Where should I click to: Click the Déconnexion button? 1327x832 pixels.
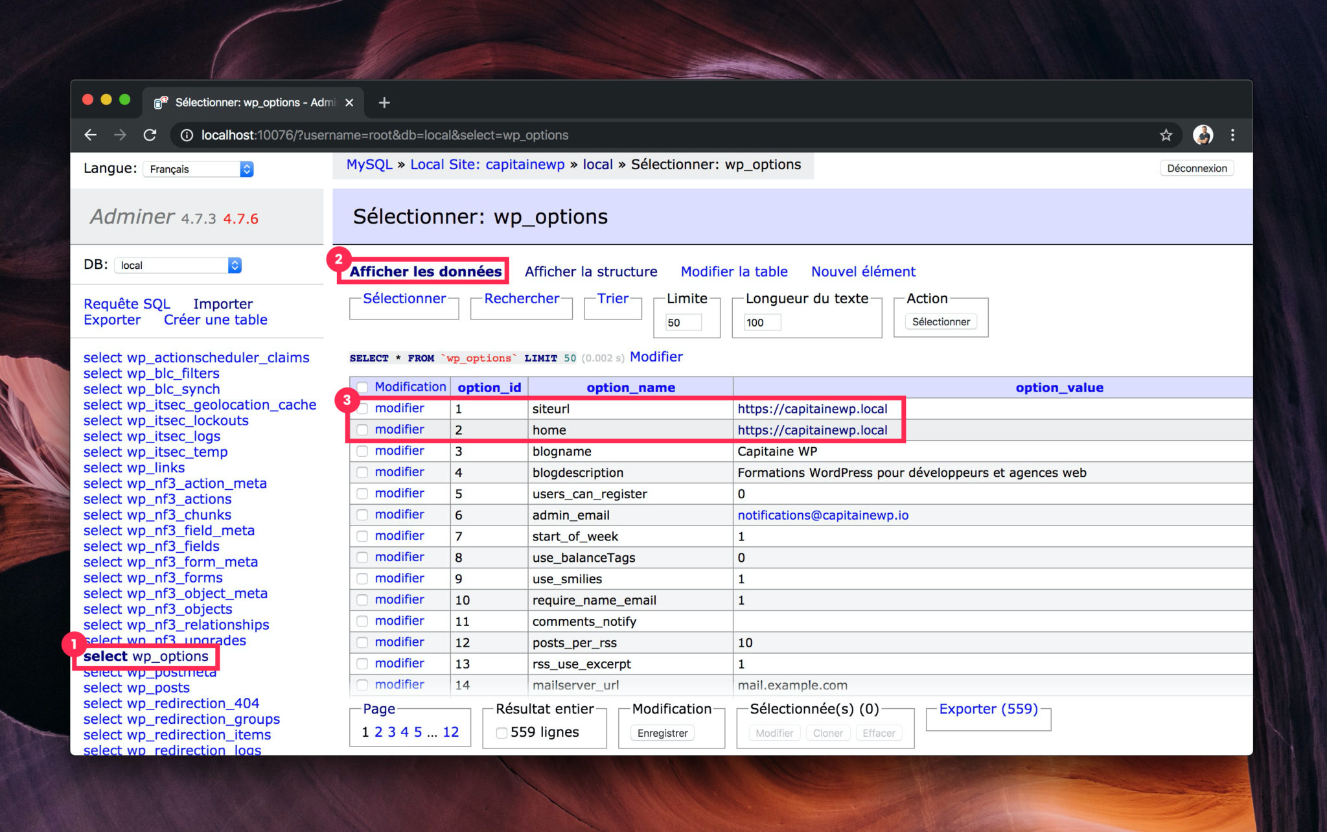pos(1196,168)
